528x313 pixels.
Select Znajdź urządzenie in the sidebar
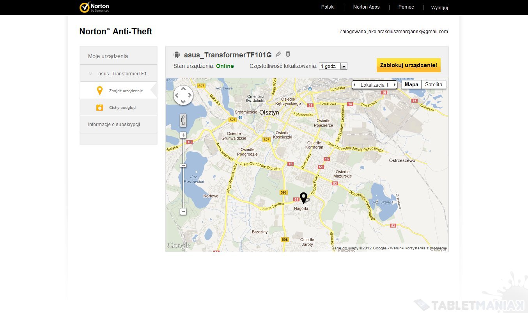(126, 91)
